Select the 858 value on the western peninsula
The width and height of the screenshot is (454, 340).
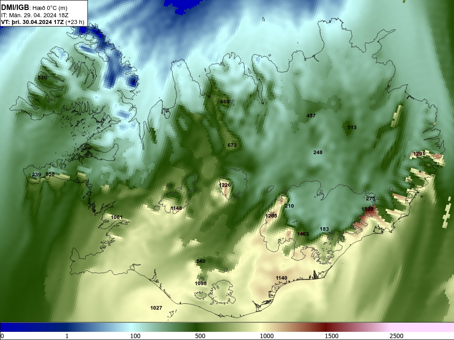point(50,174)
